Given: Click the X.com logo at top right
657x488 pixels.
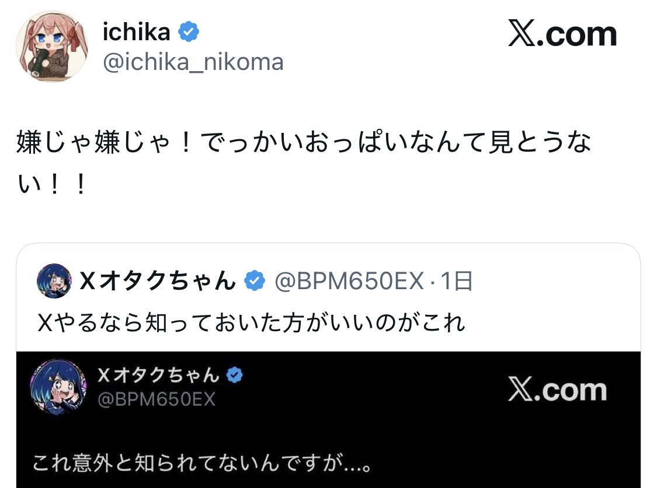Looking at the screenshot, I should click(562, 35).
